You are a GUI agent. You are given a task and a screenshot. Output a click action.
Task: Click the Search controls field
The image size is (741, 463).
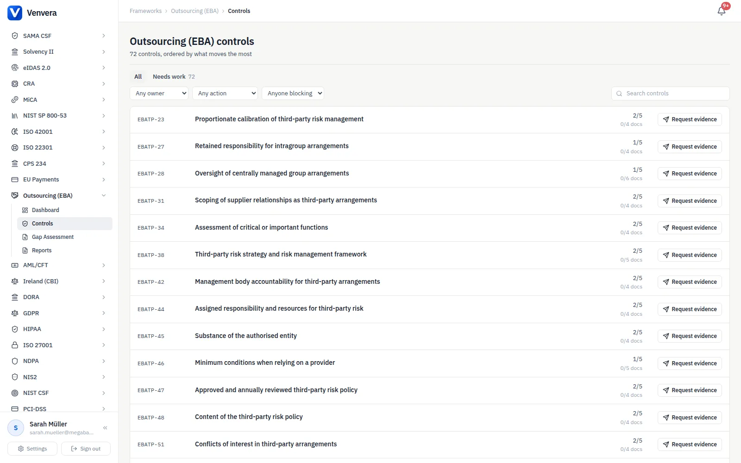671,94
